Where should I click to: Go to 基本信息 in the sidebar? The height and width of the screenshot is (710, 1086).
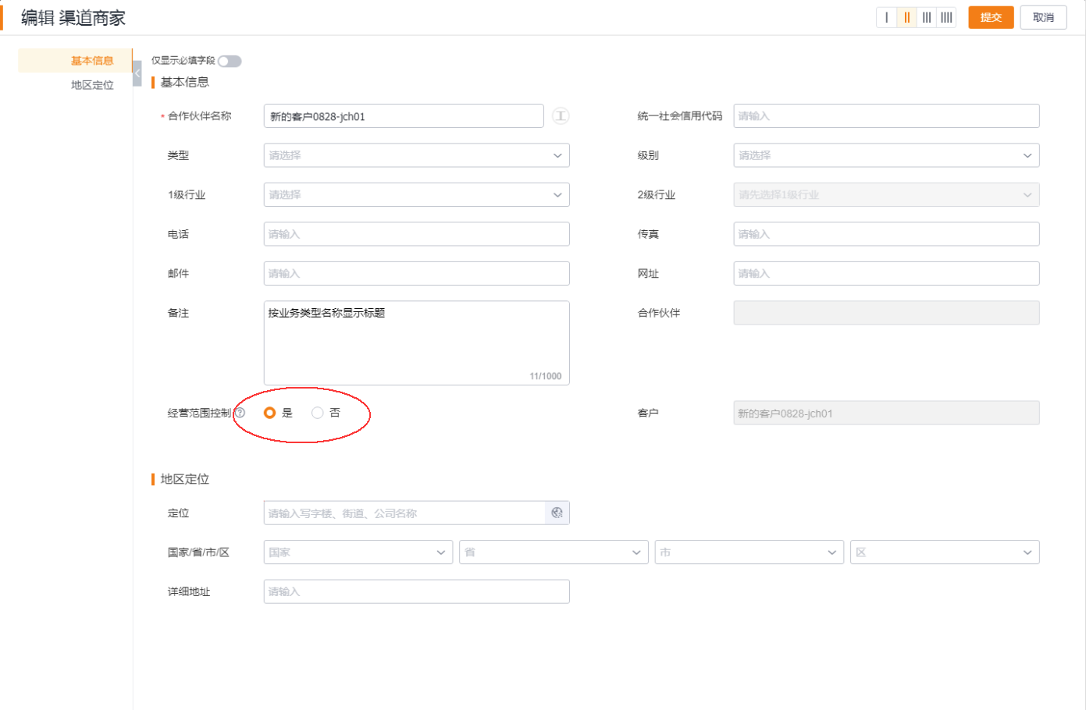[x=92, y=61]
